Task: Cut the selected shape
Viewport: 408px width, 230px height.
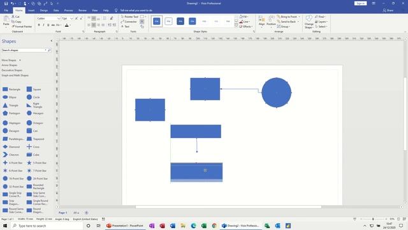Action: 15,17
